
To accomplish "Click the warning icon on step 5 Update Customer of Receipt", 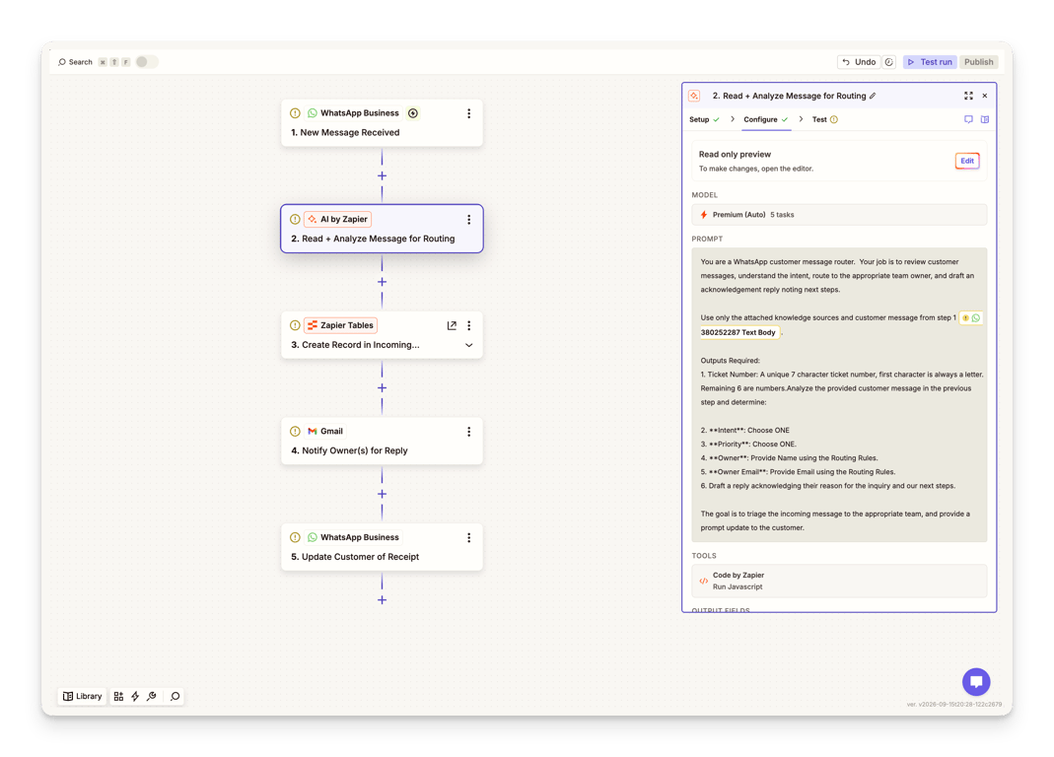I will tap(295, 537).
